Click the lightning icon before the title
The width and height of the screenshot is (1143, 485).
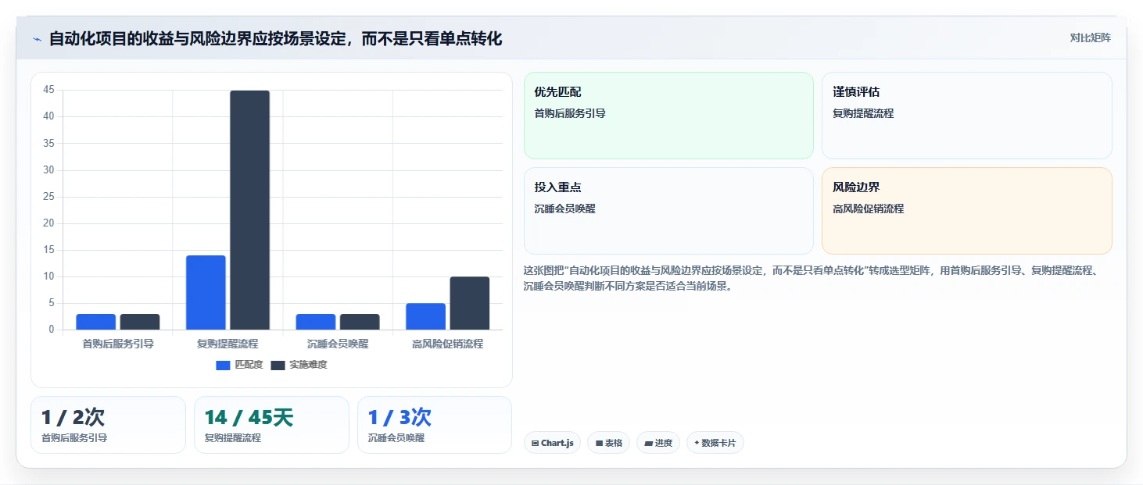point(37,39)
